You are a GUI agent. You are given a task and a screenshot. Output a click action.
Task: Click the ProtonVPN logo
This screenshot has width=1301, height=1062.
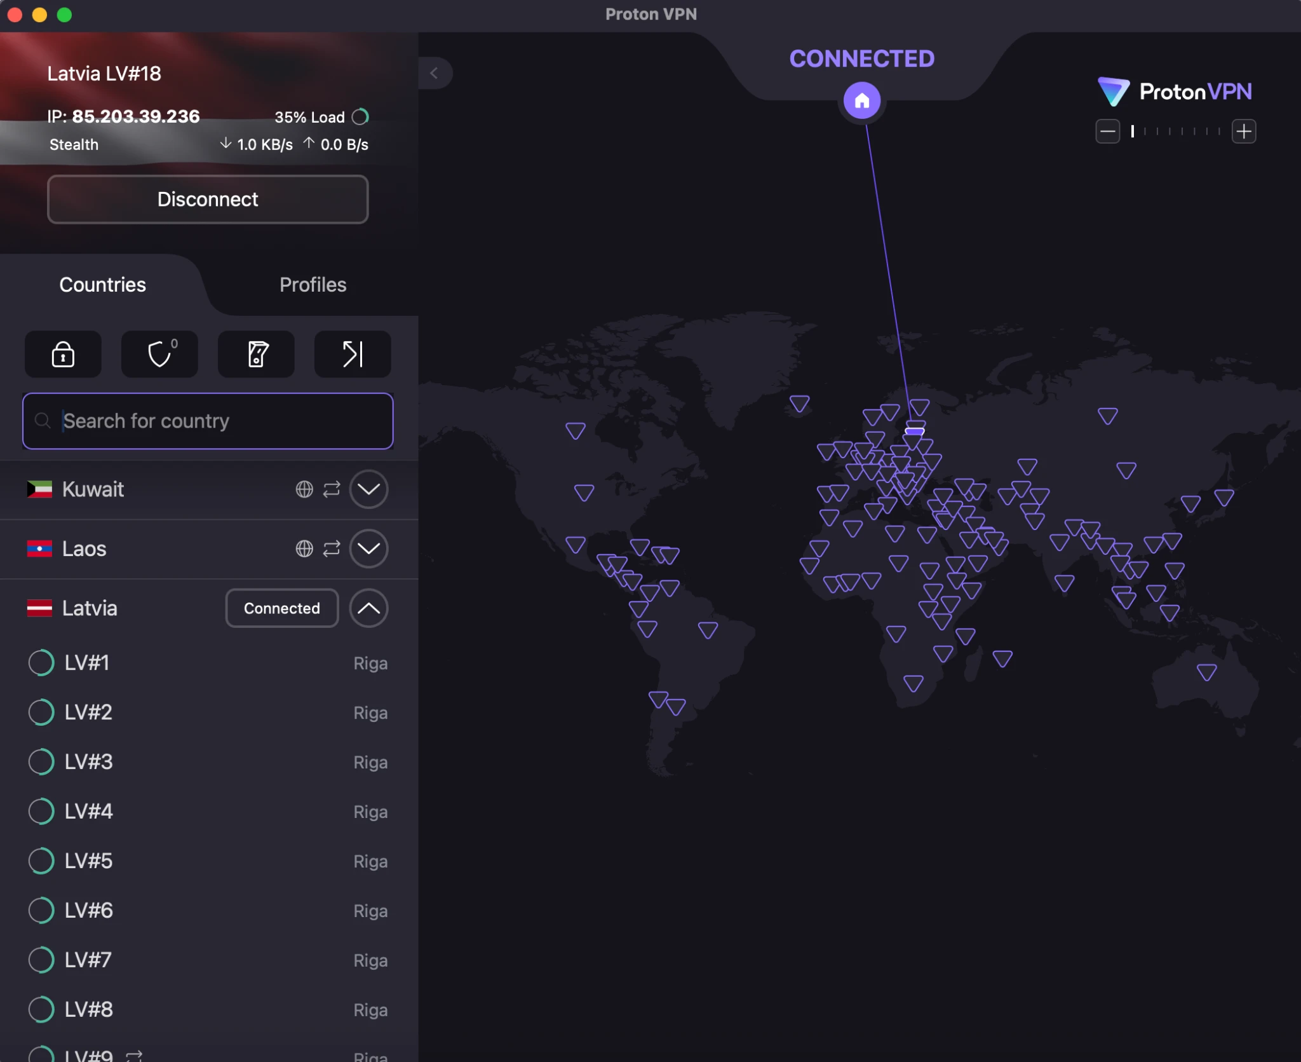click(1175, 92)
